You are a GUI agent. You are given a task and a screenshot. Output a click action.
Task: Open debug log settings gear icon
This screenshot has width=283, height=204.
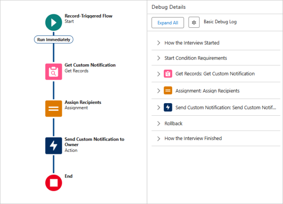click(194, 22)
